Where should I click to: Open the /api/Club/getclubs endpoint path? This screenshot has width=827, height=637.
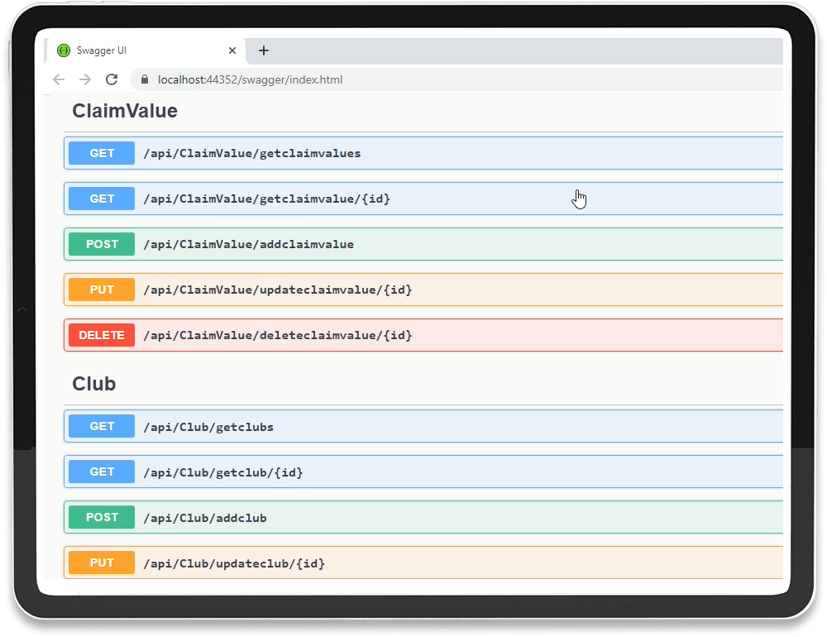coord(208,427)
